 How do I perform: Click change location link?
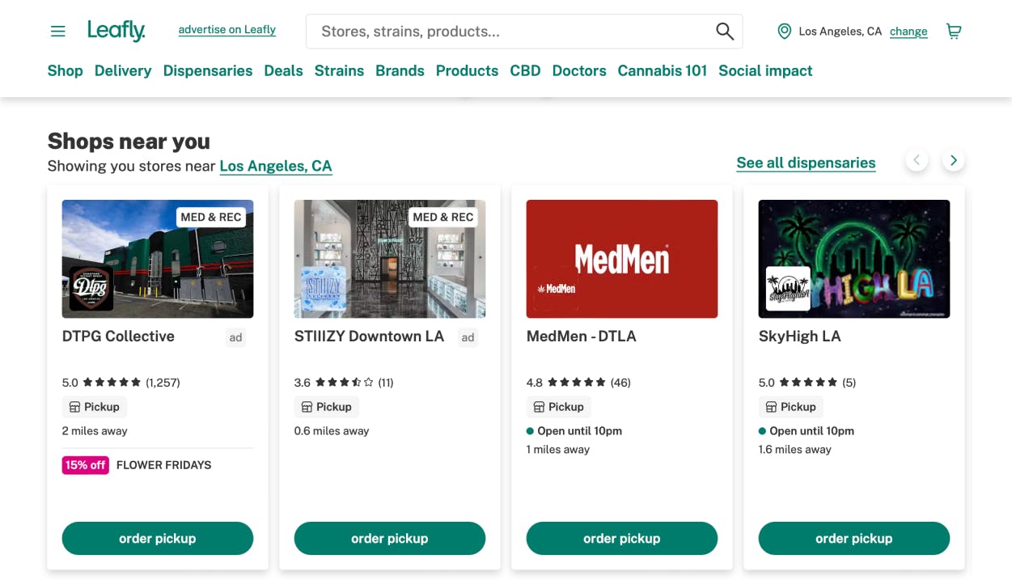pos(908,32)
